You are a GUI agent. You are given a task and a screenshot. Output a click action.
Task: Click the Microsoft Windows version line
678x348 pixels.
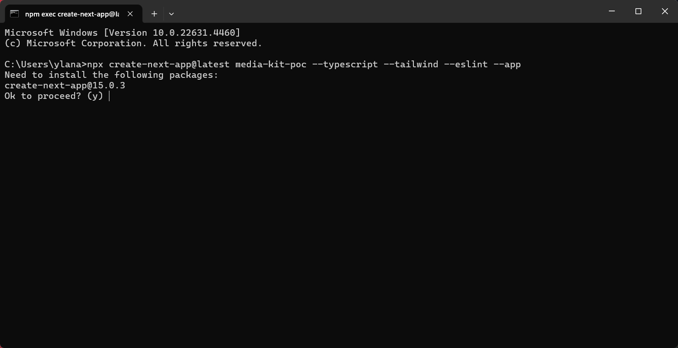point(123,33)
